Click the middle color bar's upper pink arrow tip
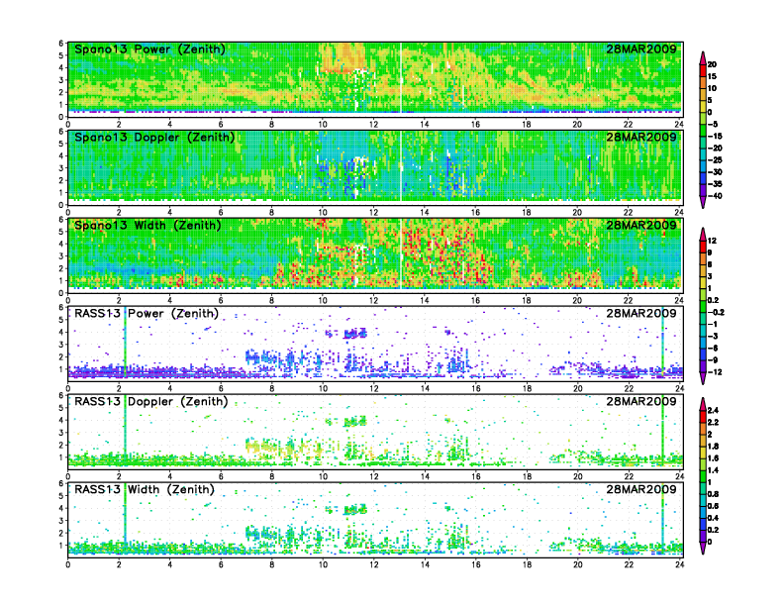 click(703, 234)
